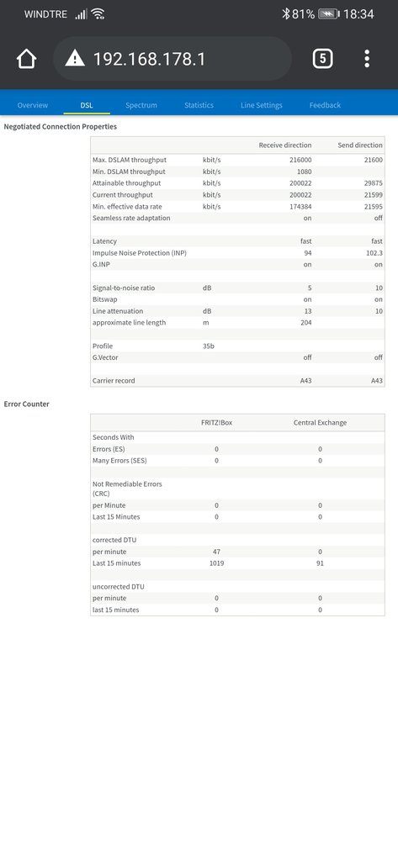The height and width of the screenshot is (861, 398).
Task: Tap the 18:34 clock in status bar
Action: (358, 14)
